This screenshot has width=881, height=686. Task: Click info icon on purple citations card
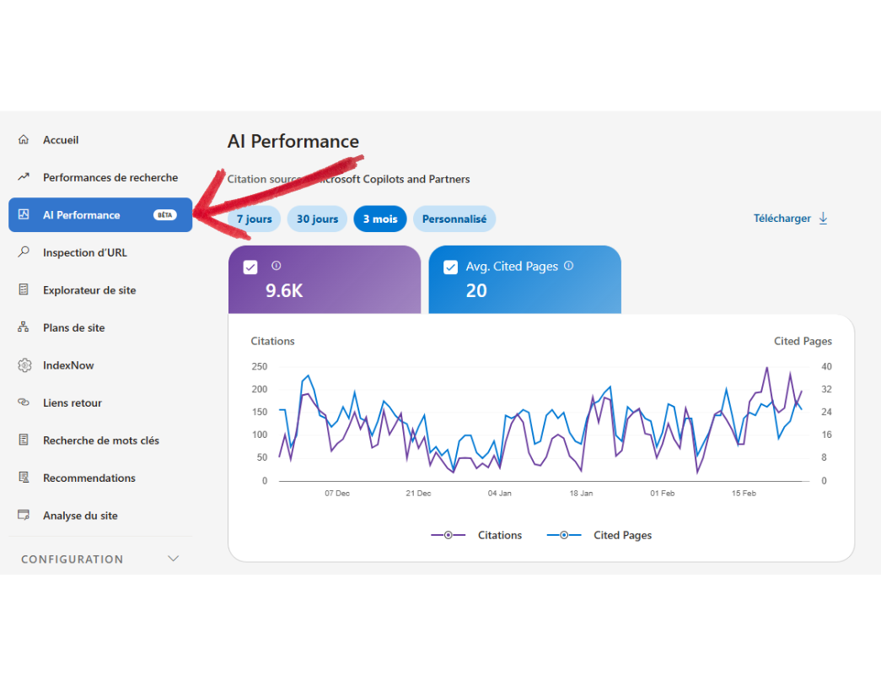[276, 266]
